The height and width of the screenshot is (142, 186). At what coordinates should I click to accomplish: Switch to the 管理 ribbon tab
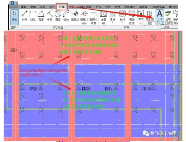[x=117, y=7]
